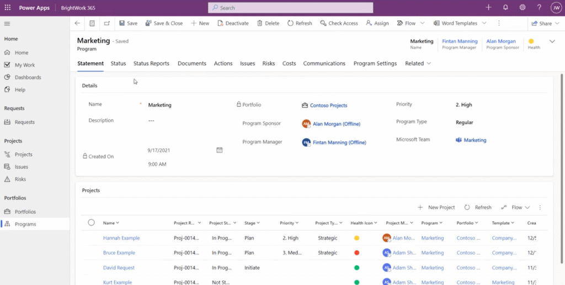Click the New Project button
Viewport: 565px width, 285px height.
(x=436, y=207)
